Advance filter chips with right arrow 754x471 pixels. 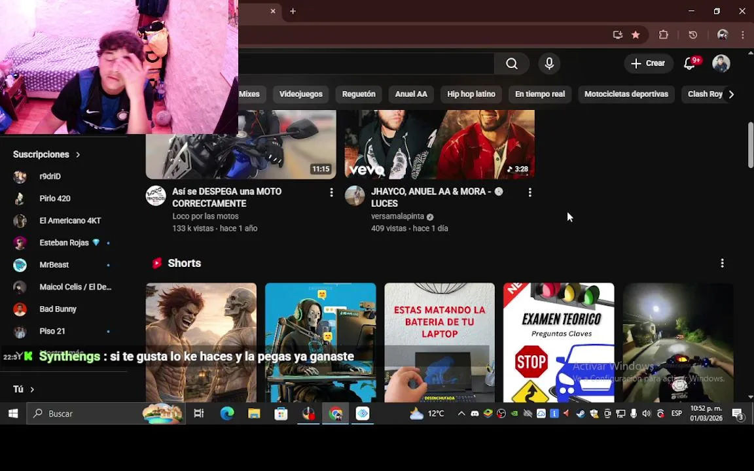click(731, 94)
